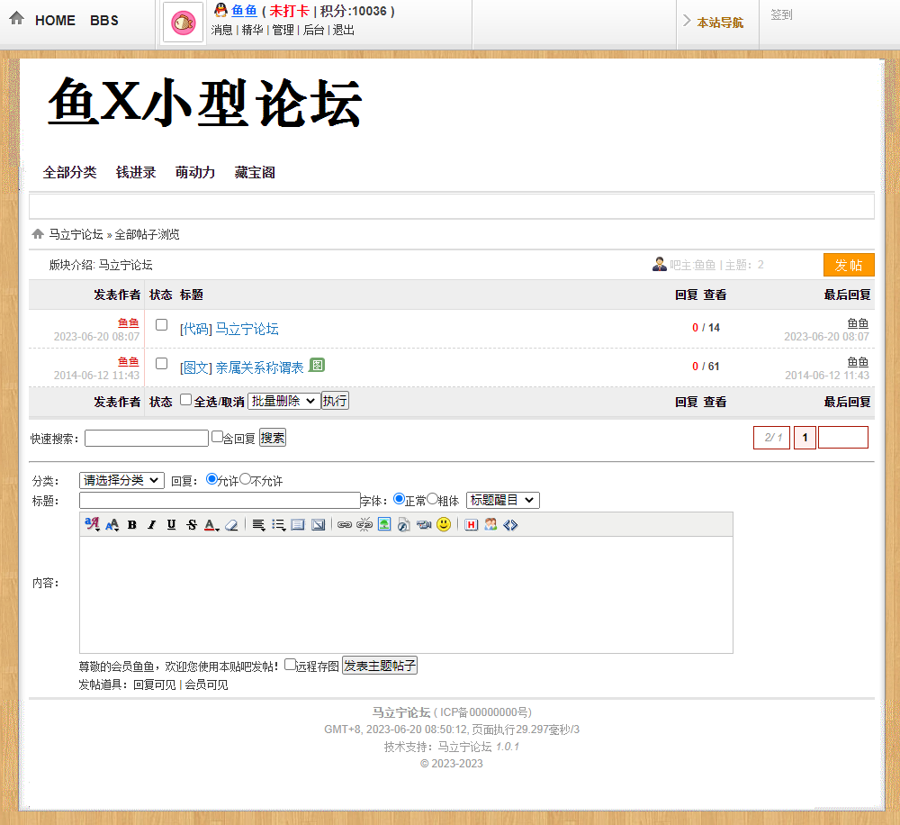900x825 pixels.
Task: Enable the 远程存图 checkbox
Action: pos(291,664)
